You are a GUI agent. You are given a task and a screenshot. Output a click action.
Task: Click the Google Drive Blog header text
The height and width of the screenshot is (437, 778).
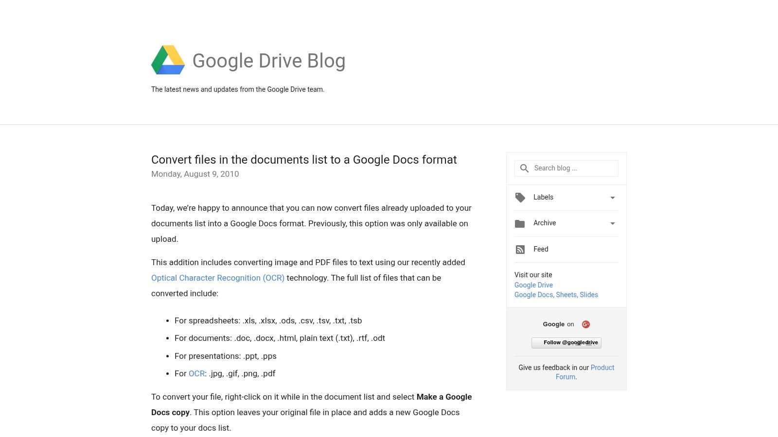tap(269, 61)
